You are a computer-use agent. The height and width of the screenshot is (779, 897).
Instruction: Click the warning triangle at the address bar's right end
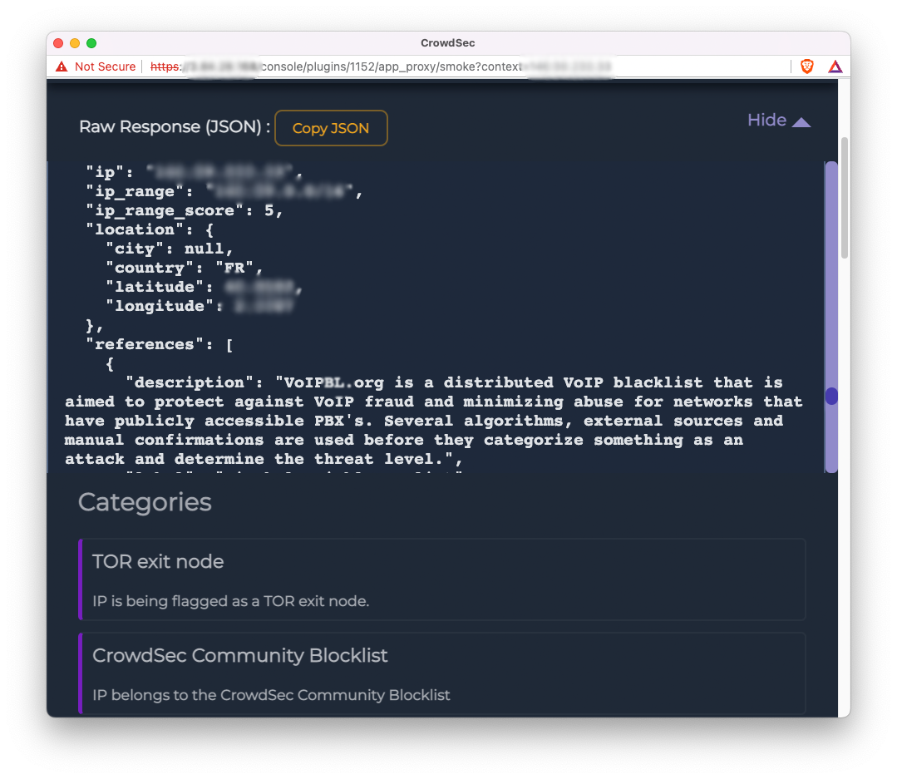pyautogui.click(x=835, y=66)
